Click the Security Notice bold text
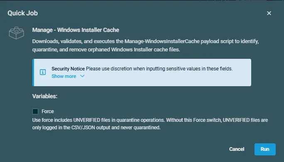 pyautogui.click(x=68, y=69)
